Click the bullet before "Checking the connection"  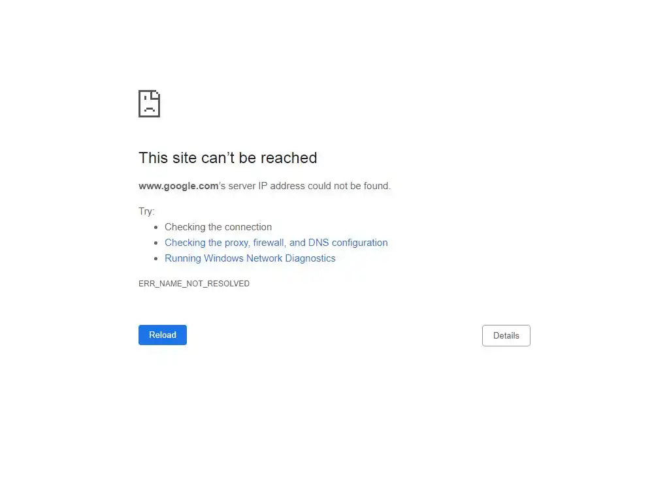point(155,228)
